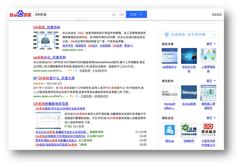Open the 技术平台 sublink
241x167 pixels.
point(68,46)
